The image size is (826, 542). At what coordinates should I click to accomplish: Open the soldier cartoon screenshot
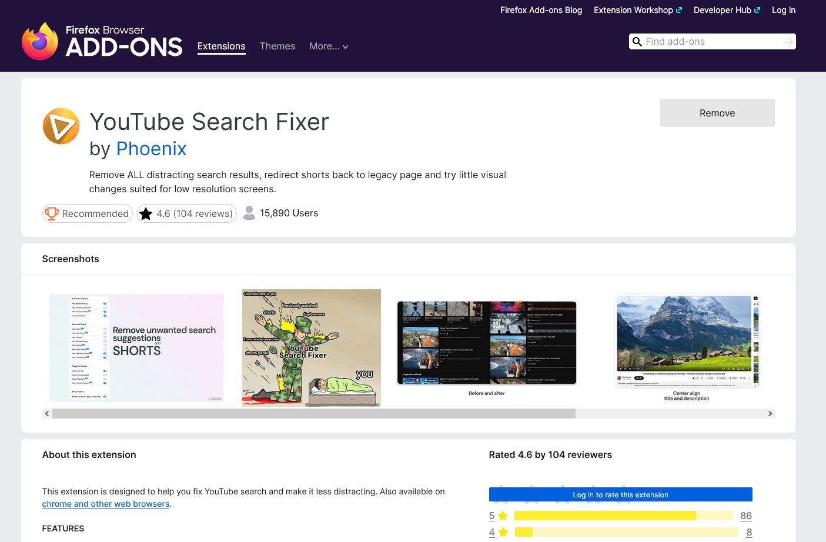[x=312, y=348]
